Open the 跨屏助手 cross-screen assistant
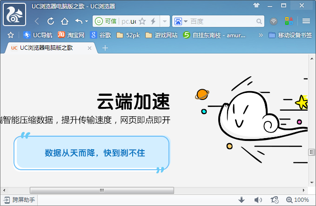The image size is (316, 206). click(x=19, y=200)
